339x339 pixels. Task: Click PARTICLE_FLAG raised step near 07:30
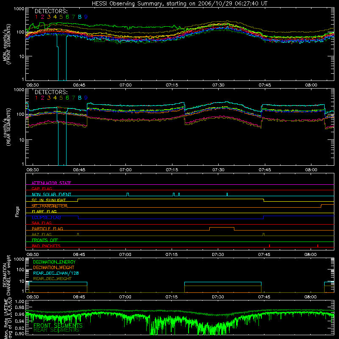222,229
